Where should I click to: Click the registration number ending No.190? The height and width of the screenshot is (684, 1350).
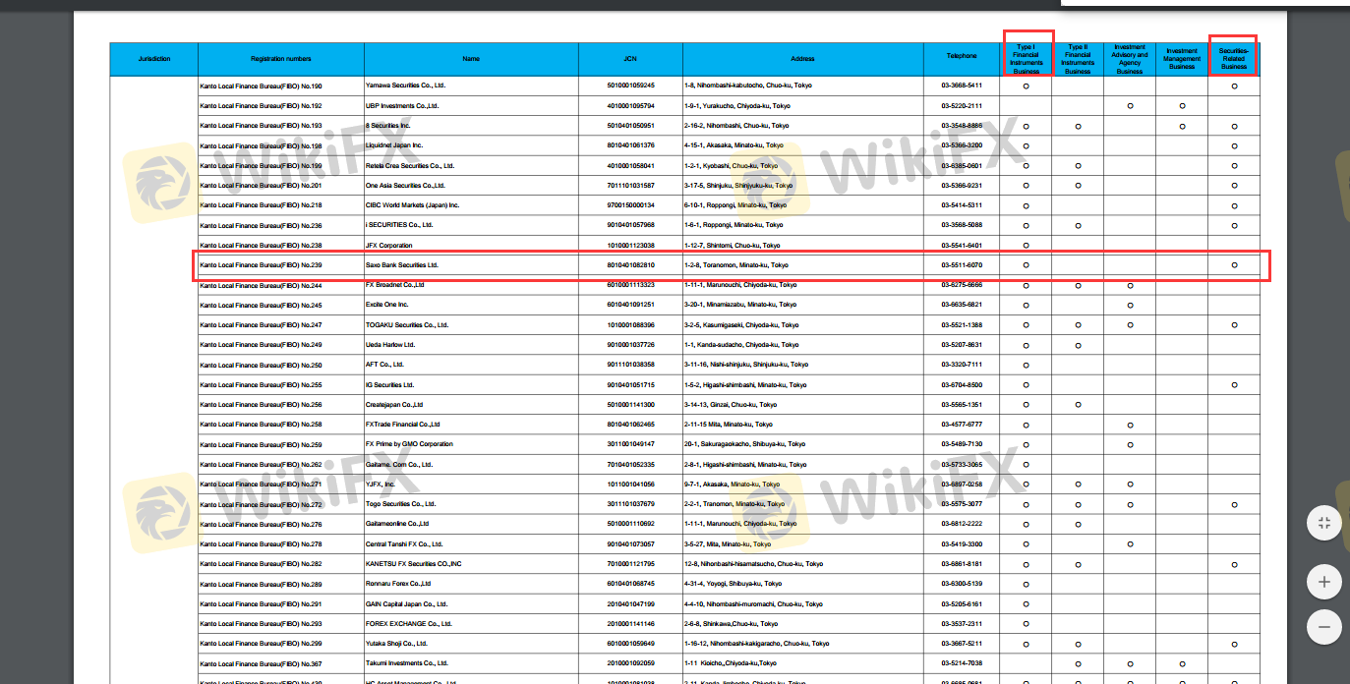tap(261, 85)
